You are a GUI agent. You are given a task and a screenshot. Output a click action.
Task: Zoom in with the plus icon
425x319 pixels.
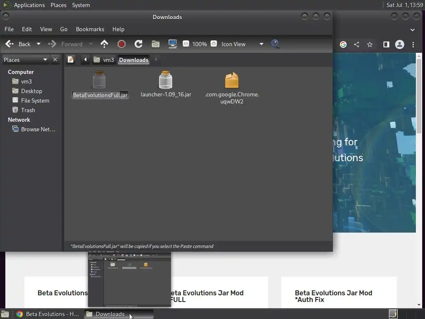pos(214,44)
